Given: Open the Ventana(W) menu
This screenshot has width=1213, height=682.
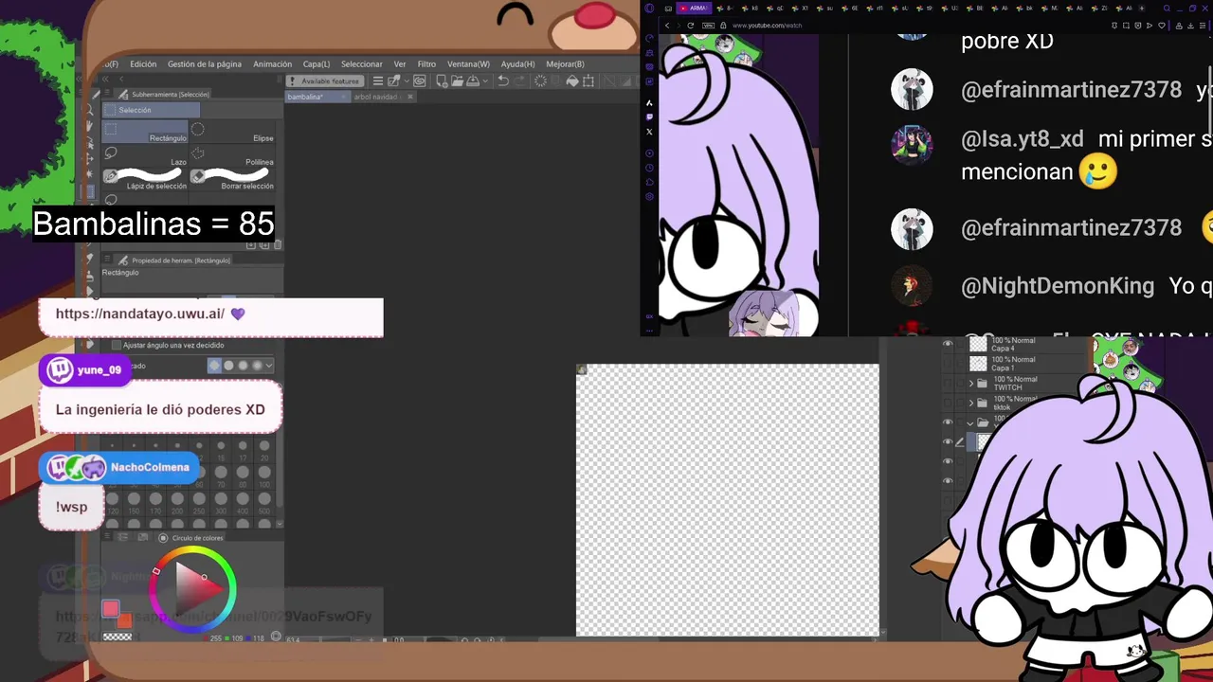Looking at the screenshot, I should 468,64.
